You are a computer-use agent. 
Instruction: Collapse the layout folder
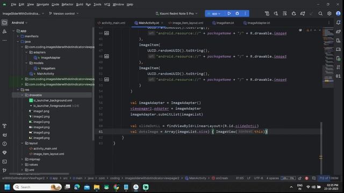(x=22, y=143)
